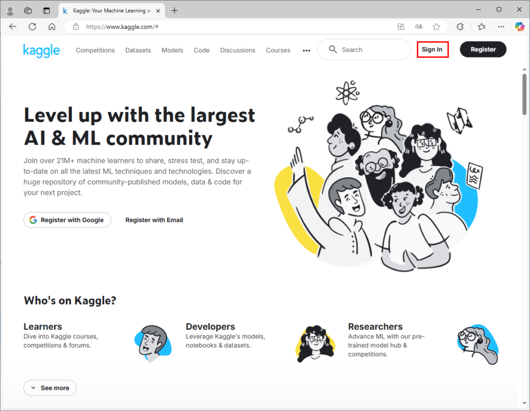Viewport: 530px width, 411px height.
Task: Switch to the Kaggle browser tab
Action: click(x=109, y=10)
